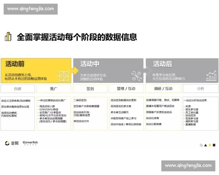The image size is (219, 175).
Task: Click the 调研参与度 bullet
Action: click(x=191, y=121)
